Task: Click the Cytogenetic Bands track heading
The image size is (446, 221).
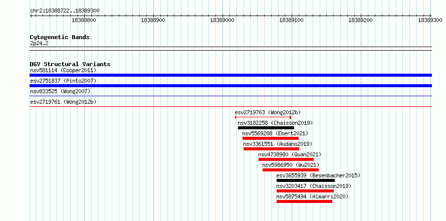Action: click(60, 37)
